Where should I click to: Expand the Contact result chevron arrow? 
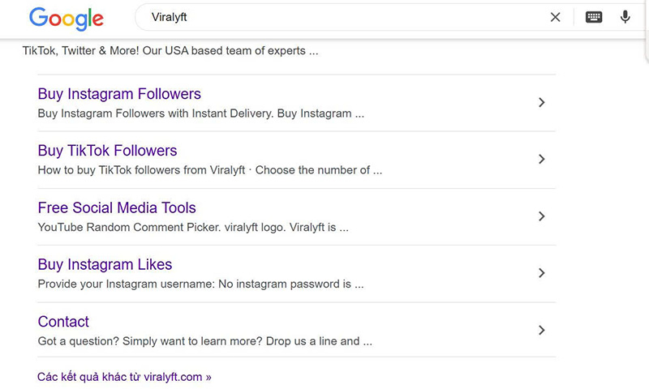[541, 330]
